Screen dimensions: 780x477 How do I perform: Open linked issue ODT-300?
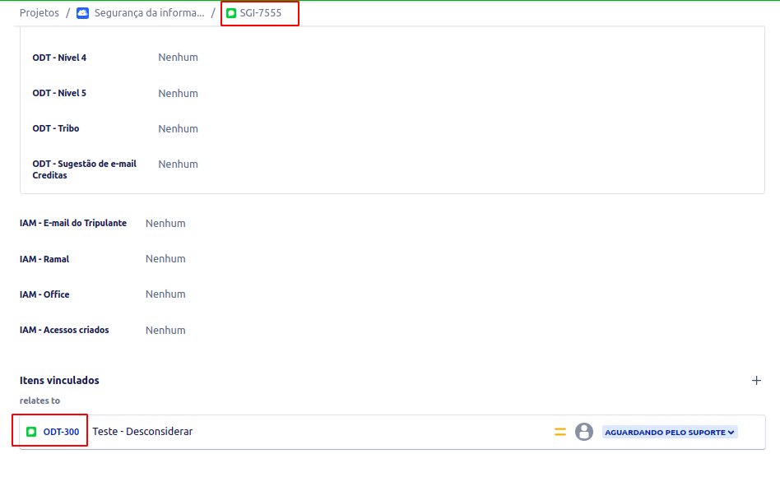[x=61, y=432]
